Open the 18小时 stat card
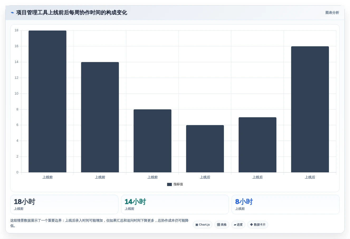 (64, 204)
